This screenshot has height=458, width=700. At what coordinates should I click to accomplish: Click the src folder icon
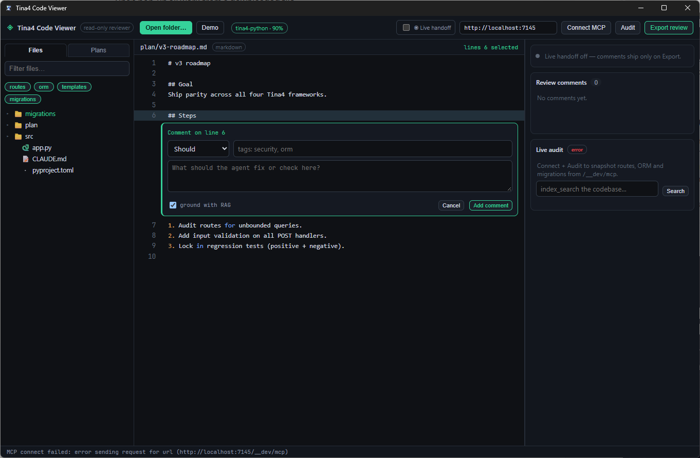point(18,137)
